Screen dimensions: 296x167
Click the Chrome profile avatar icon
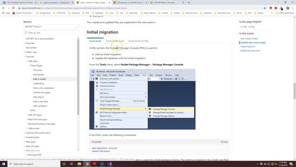point(288,8)
